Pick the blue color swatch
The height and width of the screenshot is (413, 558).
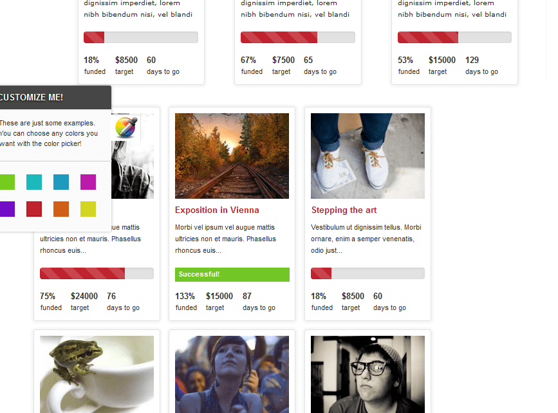(61, 182)
